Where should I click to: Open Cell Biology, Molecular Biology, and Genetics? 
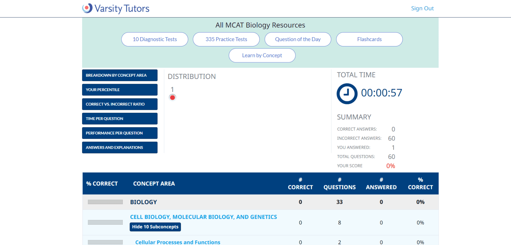[204, 217]
